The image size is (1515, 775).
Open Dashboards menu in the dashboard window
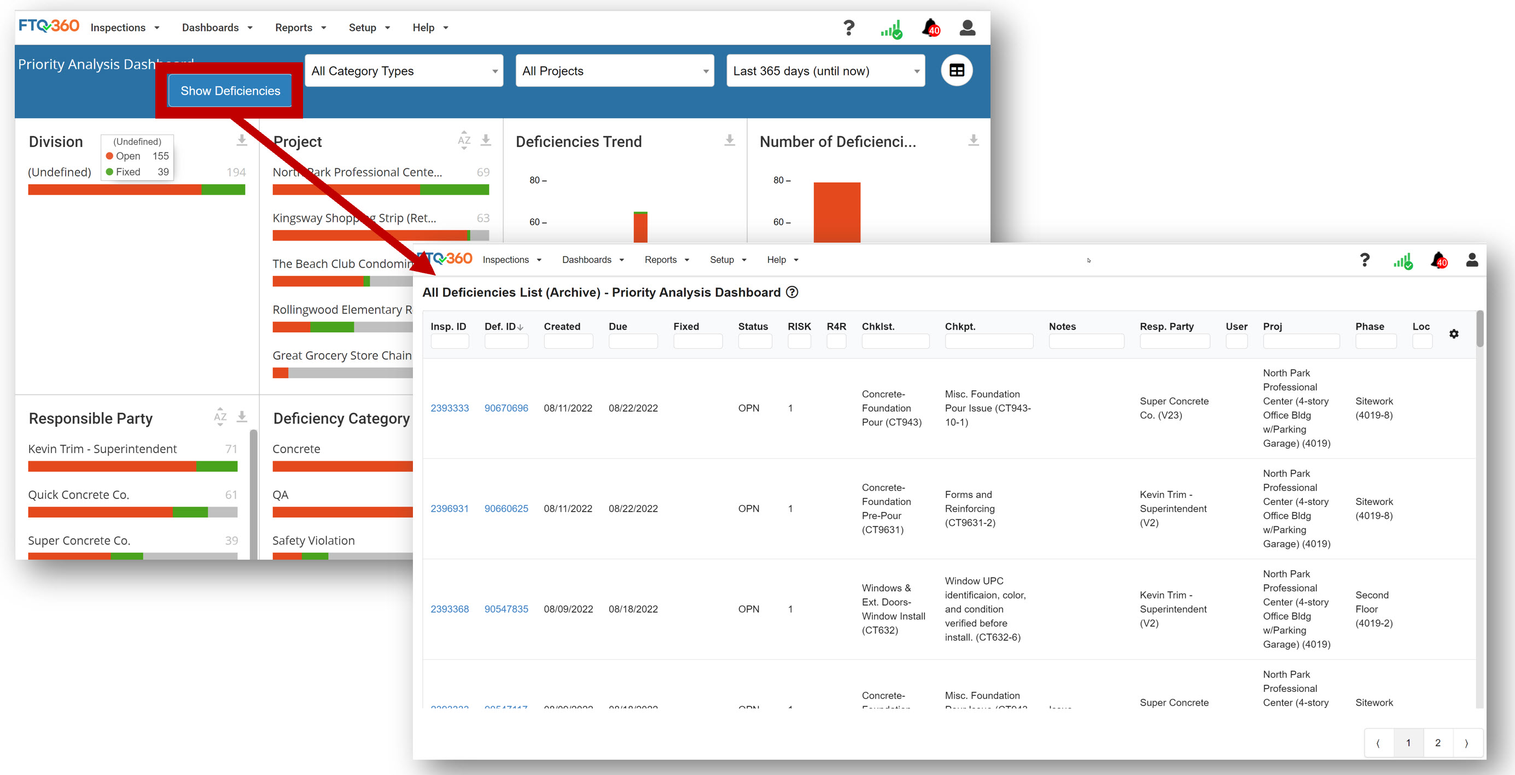217,28
